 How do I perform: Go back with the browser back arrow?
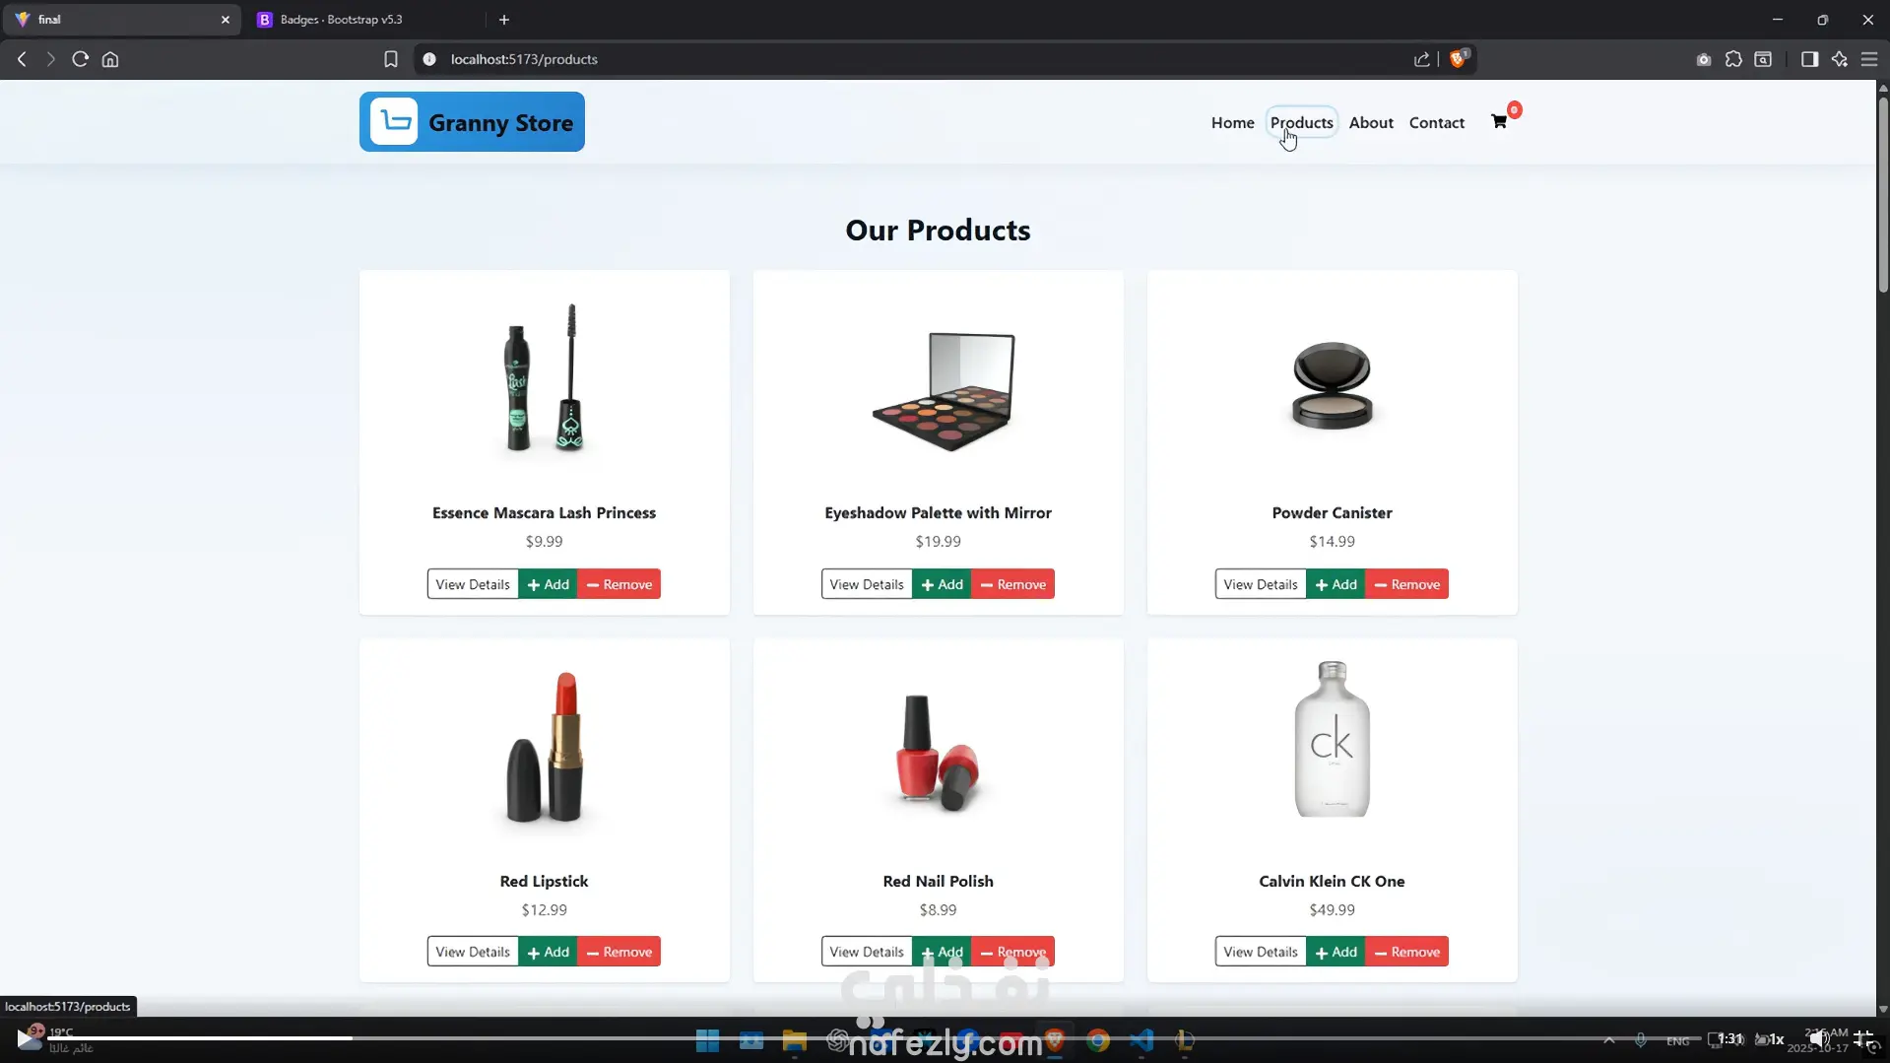[22, 59]
